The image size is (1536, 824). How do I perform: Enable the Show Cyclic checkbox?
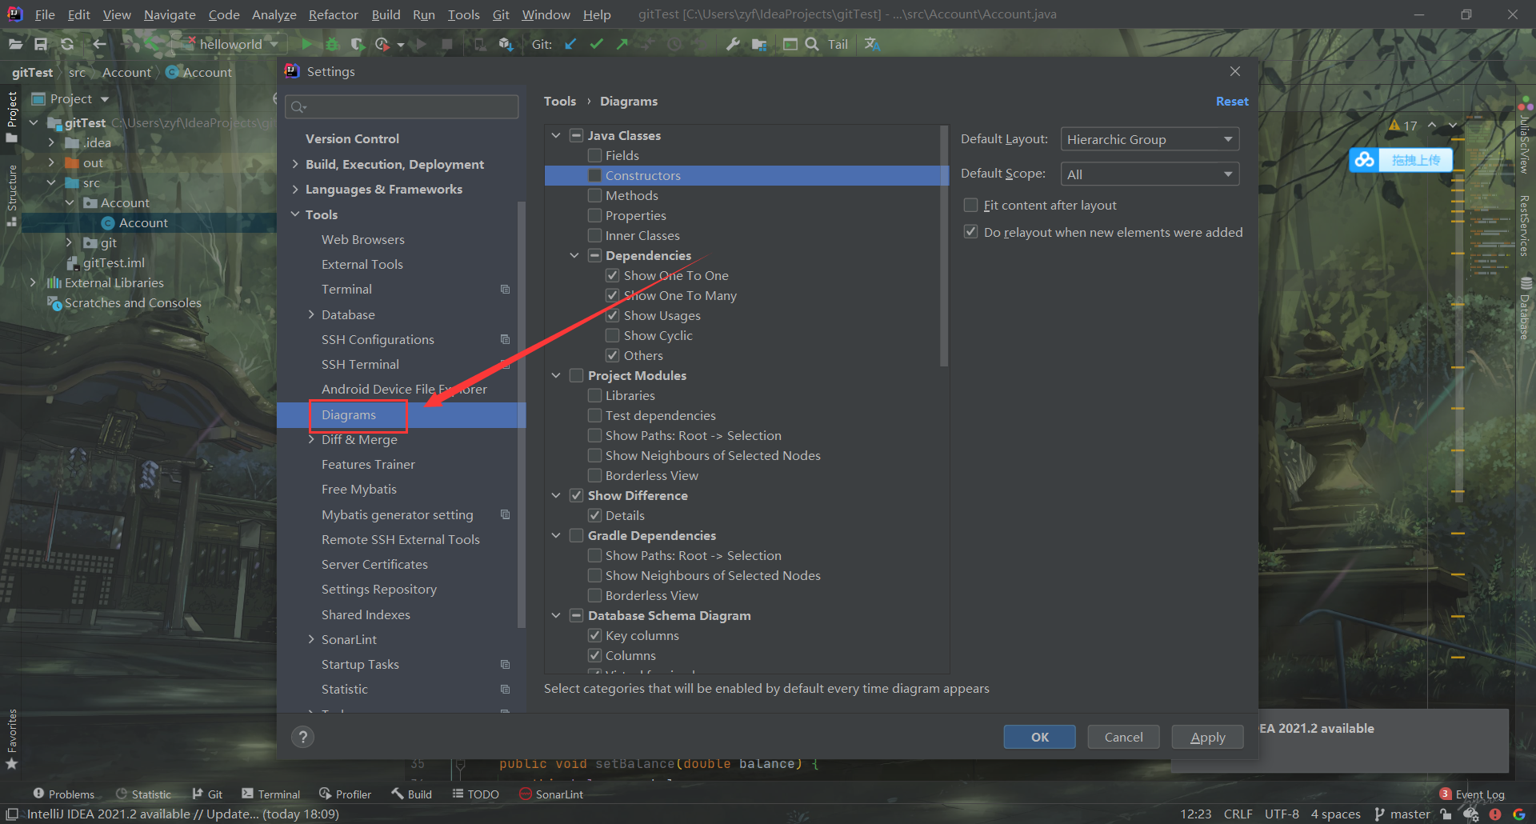[x=612, y=335]
